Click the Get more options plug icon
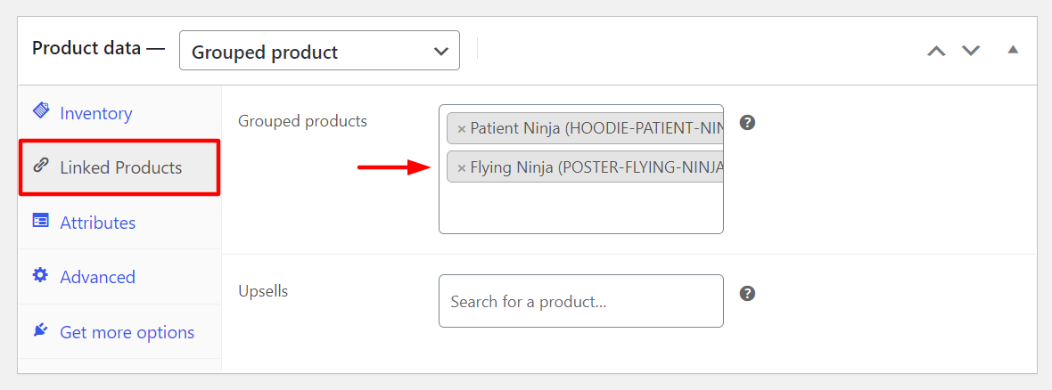 point(41,330)
